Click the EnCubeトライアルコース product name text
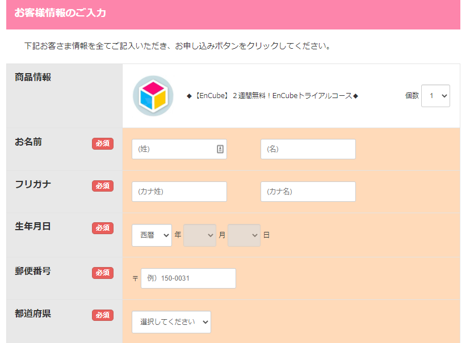The height and width of the screenshot is (343, 470). point(272,96)
